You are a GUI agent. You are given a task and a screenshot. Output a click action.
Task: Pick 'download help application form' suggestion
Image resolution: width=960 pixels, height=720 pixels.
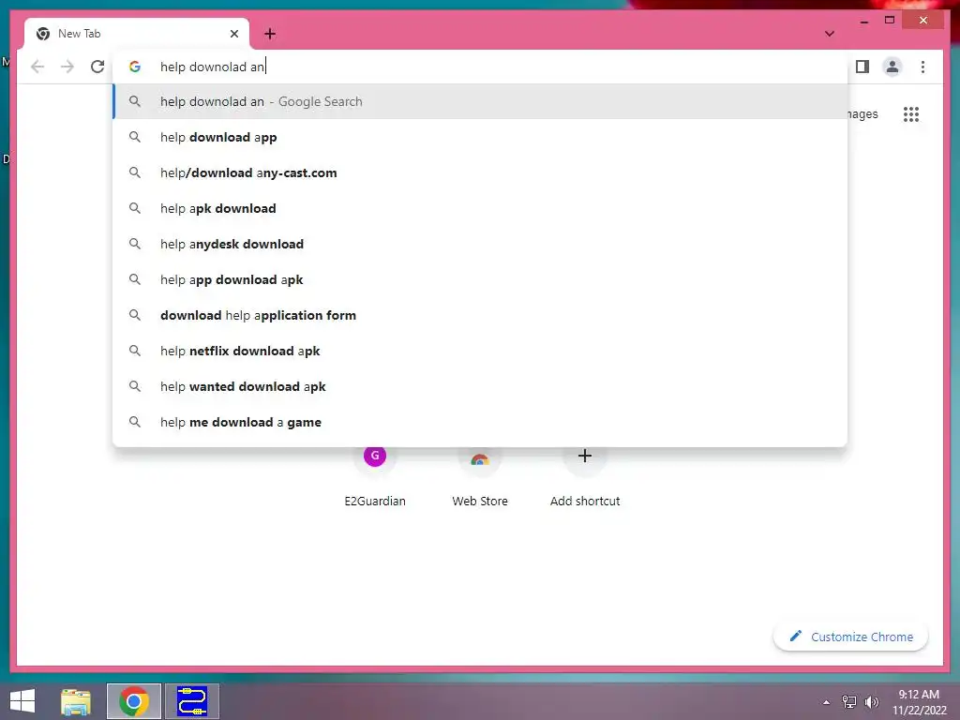click(x=480, y=315)
